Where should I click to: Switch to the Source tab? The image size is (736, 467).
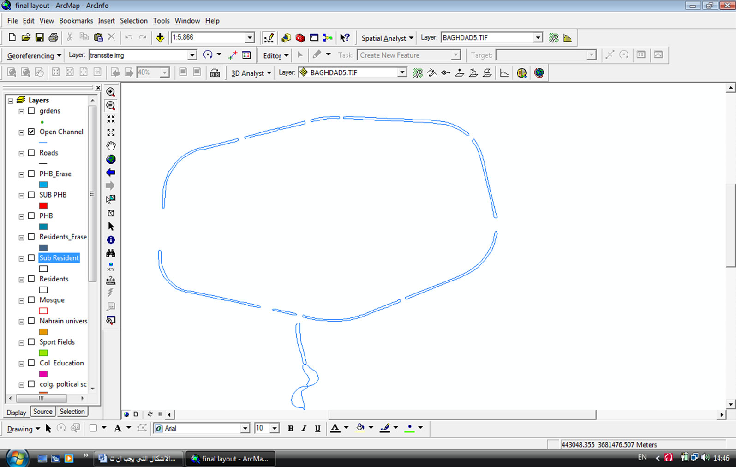[x=42, y=412]
